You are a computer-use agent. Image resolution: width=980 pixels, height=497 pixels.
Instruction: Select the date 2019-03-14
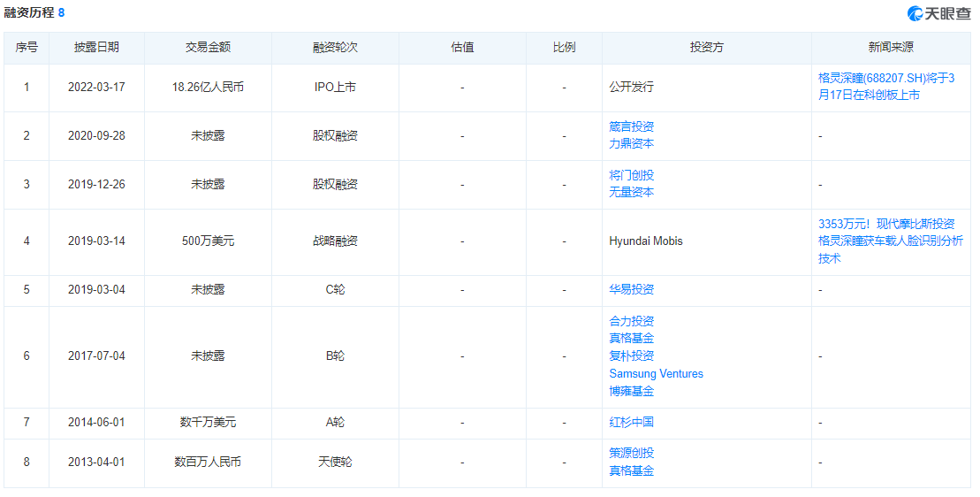[96, 241]
